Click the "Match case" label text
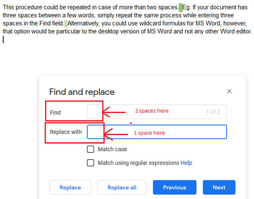The height and width of the screenshot is (199, 254). (112, 149)
